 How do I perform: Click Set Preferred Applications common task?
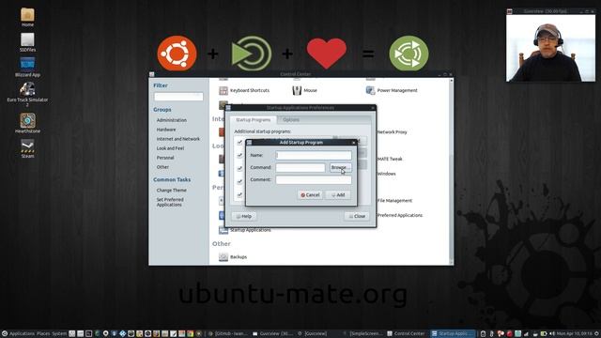point(170,202)
